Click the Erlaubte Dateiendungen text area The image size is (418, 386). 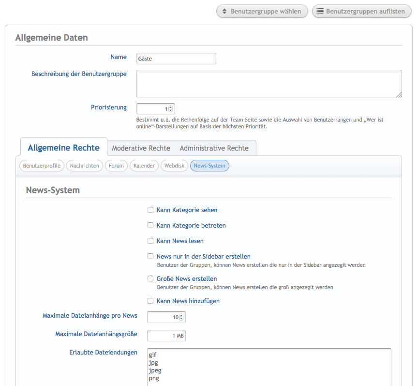[269, 367]
